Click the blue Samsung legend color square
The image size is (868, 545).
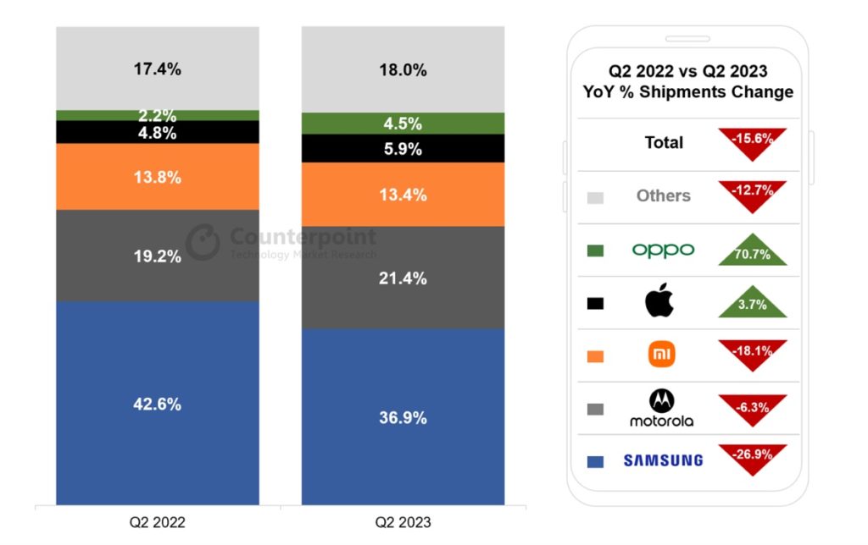[x=595, y=461]
